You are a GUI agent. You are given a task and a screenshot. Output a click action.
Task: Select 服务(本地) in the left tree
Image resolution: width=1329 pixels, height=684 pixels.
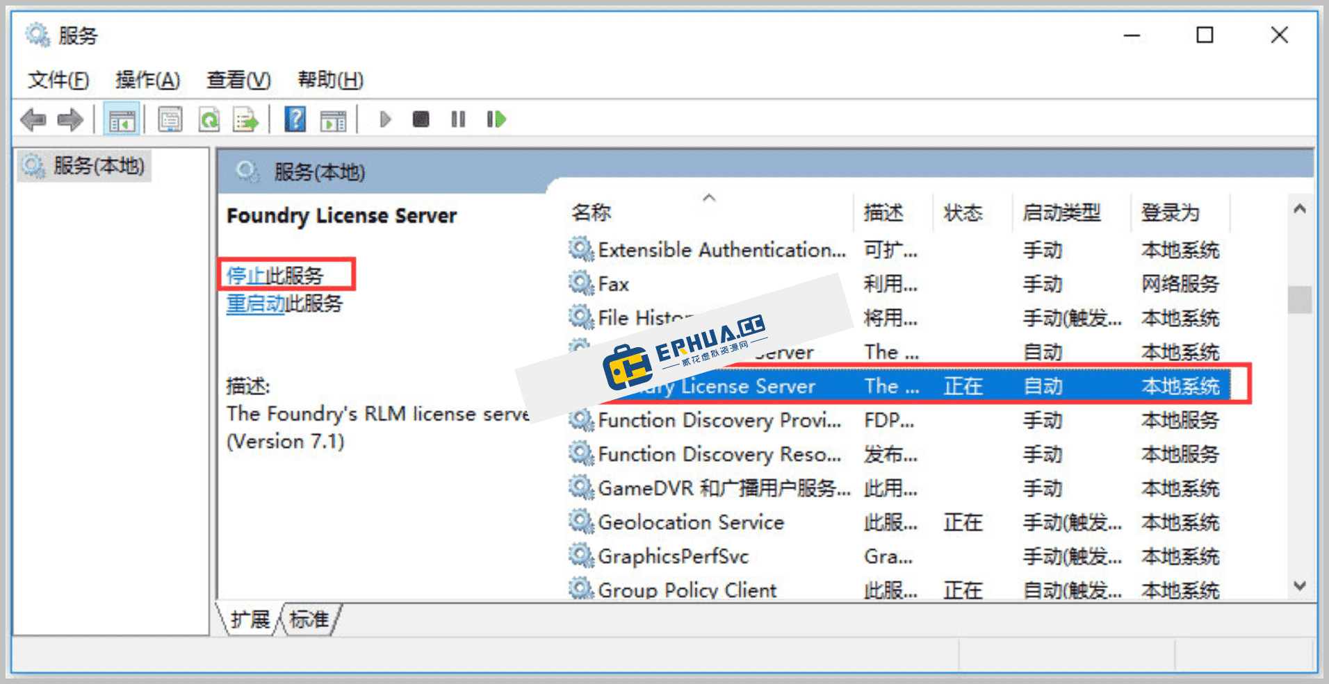[98, 166]
